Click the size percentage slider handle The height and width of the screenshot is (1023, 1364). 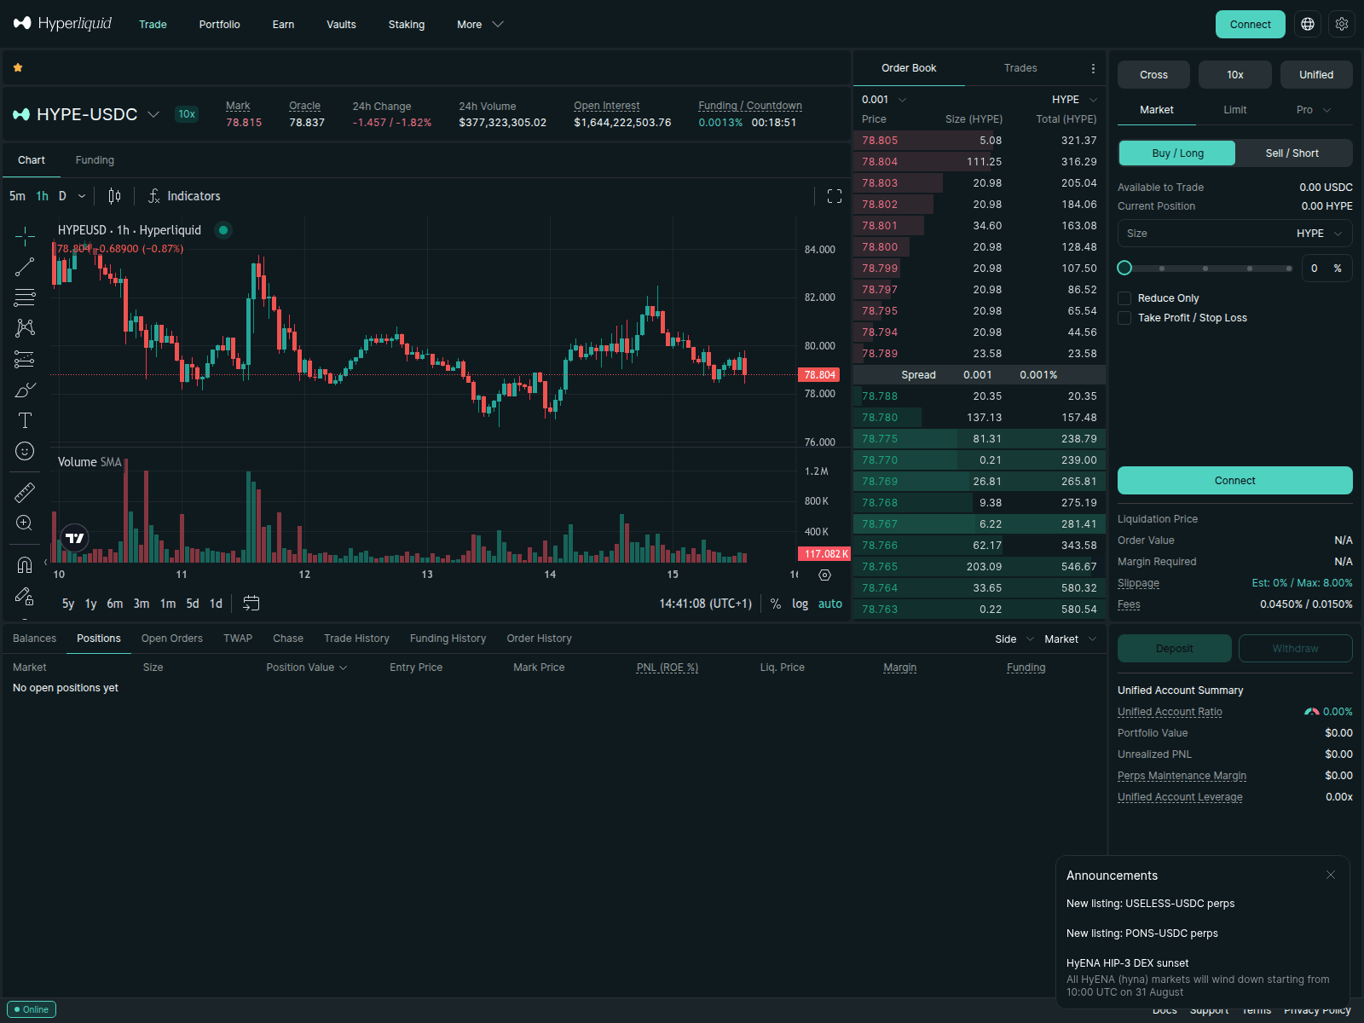(1124, 269)
